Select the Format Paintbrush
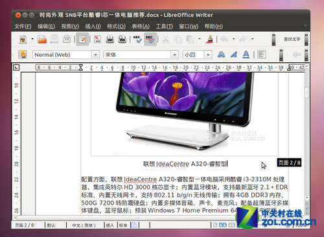 [x=209, y=39]
